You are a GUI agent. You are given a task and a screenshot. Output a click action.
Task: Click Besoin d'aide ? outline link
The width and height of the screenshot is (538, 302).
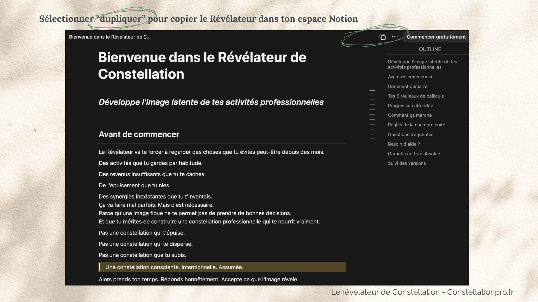[x=404, y=144]
